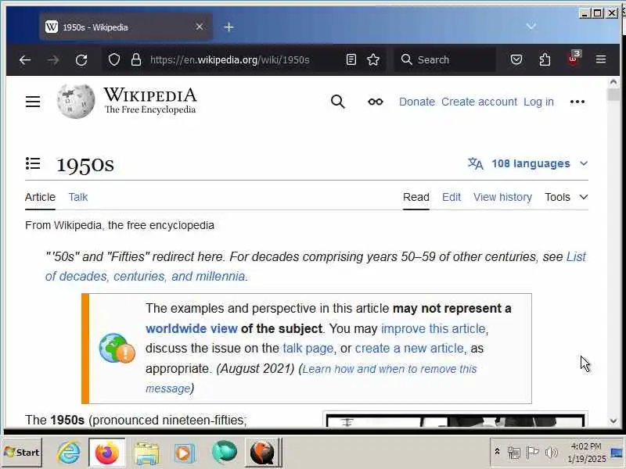The width and height of the screenshot is (626, 469).
Task: Open the talk page link
Action: click(308, 348)
